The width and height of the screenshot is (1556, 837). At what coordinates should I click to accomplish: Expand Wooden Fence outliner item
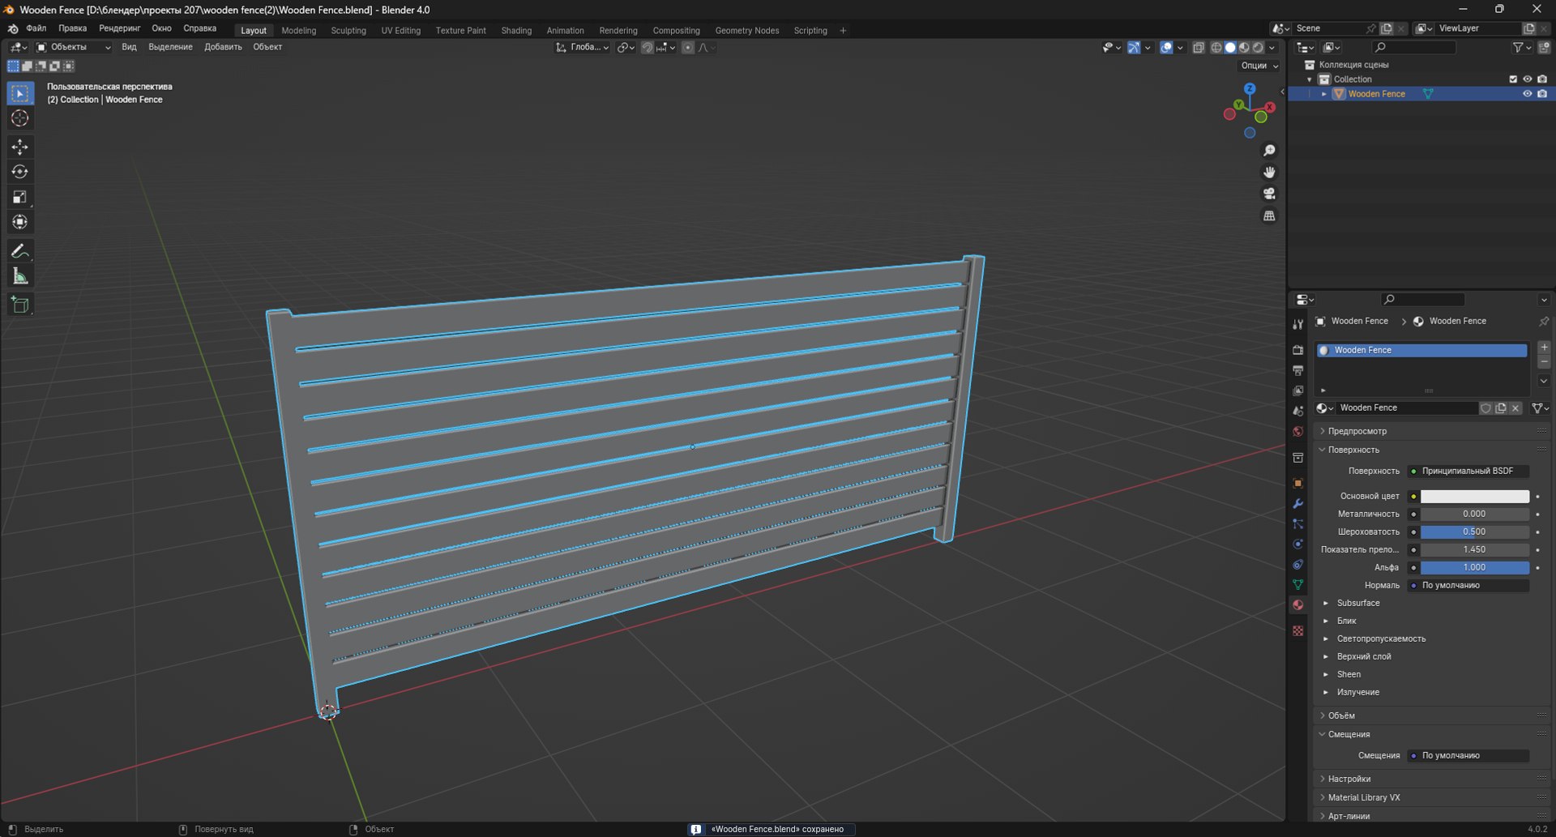1324,94
